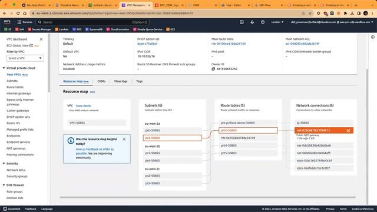Open the Select a VPC filter dropdown

[x=25, y=58]
